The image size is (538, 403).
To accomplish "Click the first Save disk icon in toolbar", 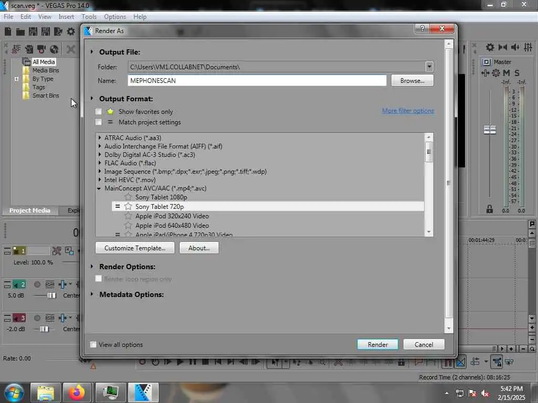I will coord(33,32).
